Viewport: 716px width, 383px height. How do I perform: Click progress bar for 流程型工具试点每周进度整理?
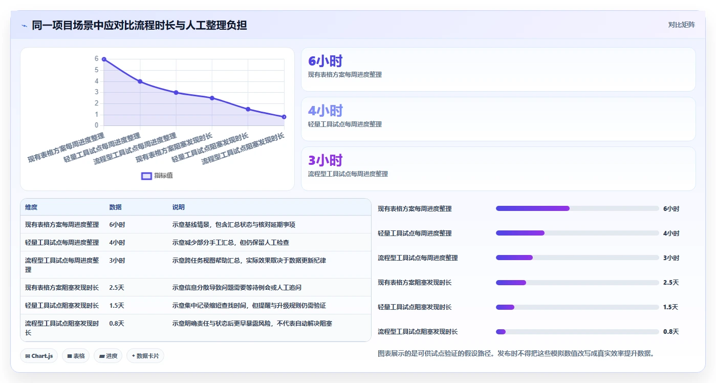coord(577,258)
